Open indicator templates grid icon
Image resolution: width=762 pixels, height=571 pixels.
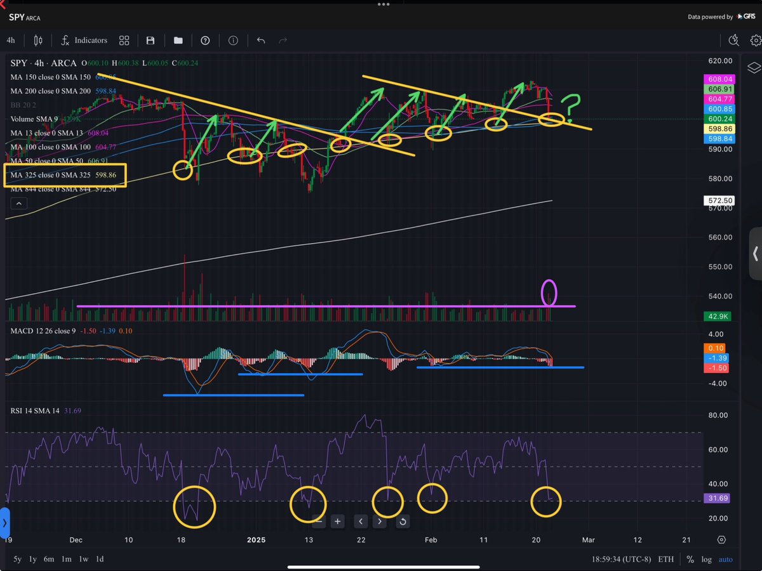coord(124,40)
